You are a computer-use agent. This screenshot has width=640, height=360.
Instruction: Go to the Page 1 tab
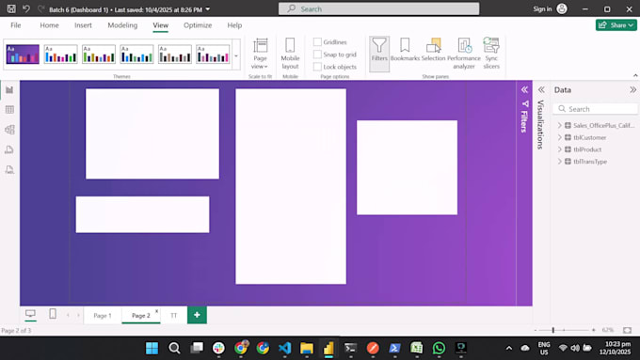[x=103, y=316]
